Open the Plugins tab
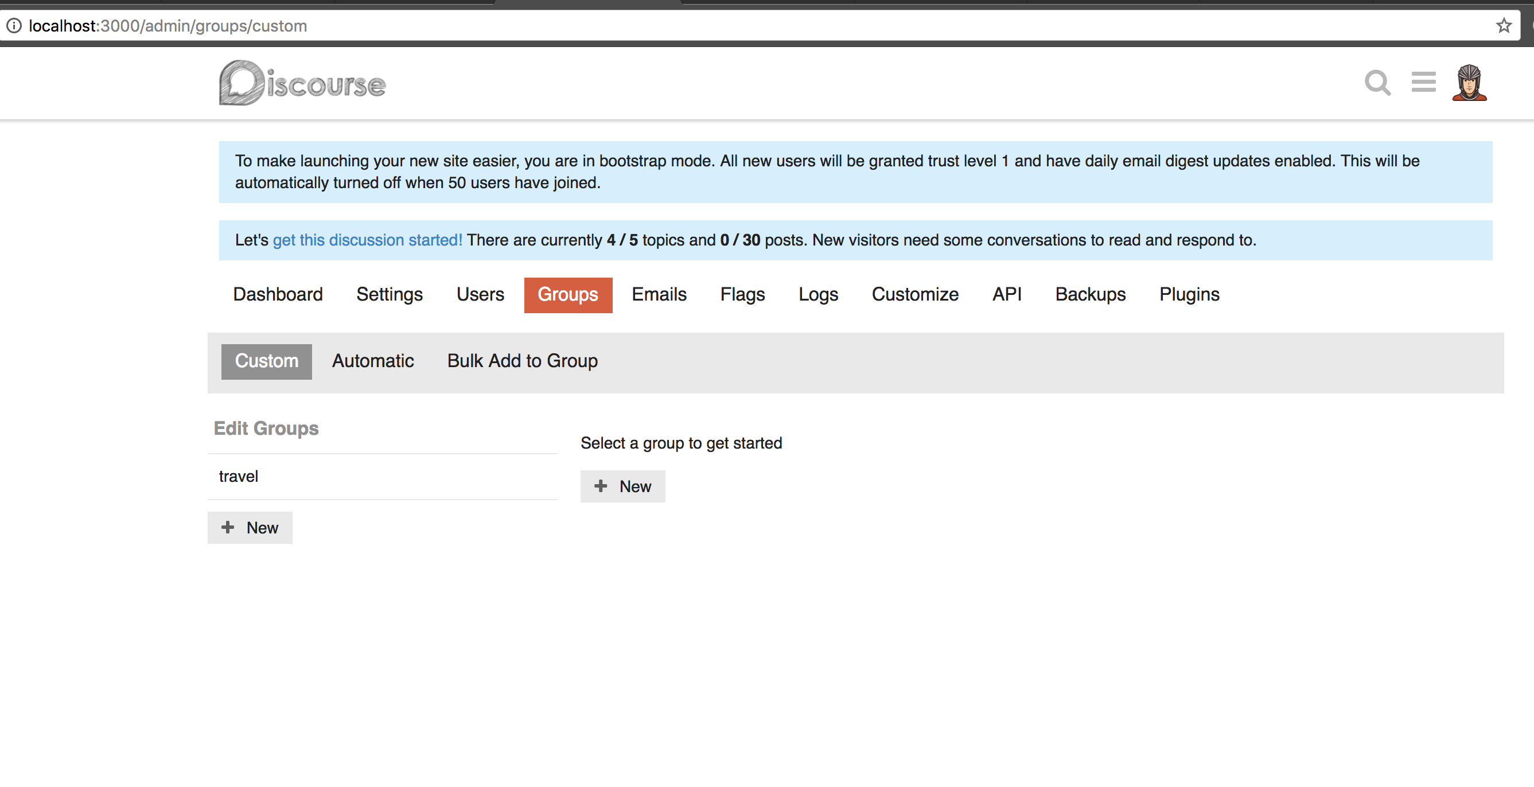The width and height of the screenshot is (1534, 787). 1189,294
